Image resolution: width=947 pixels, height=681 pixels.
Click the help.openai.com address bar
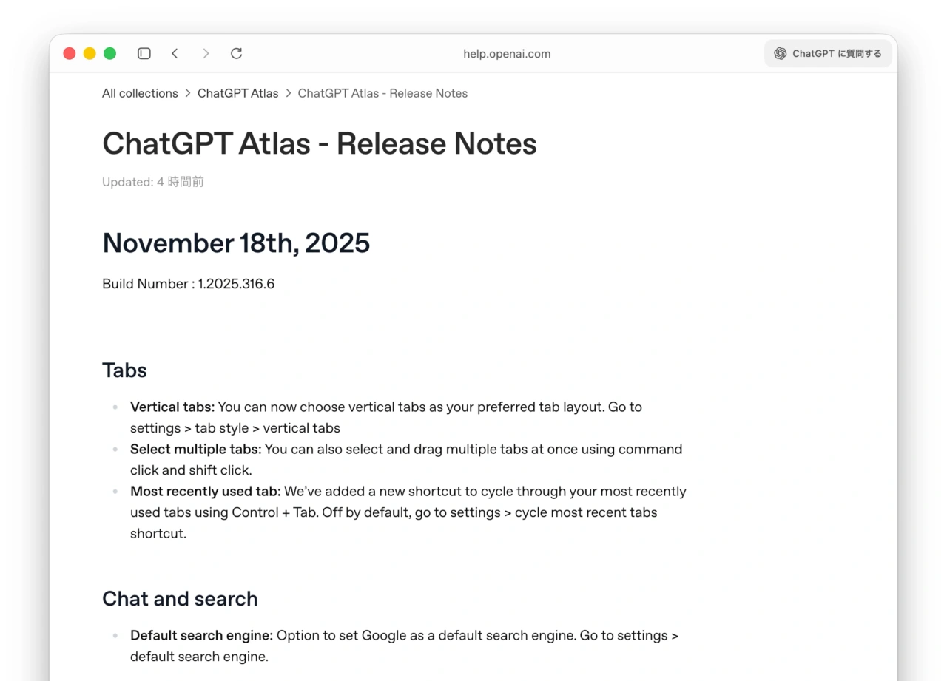[508, 53]
